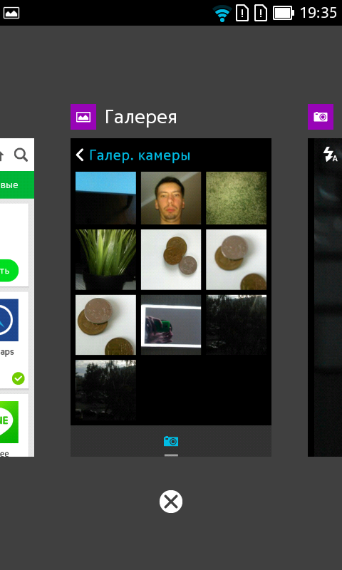
Task: Open the Галерея app title
Action: click(x=140, y=117)
